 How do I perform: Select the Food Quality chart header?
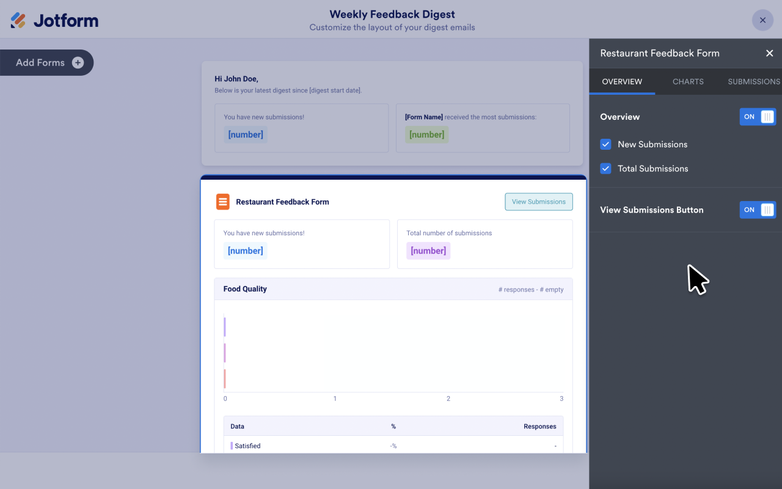393,289
